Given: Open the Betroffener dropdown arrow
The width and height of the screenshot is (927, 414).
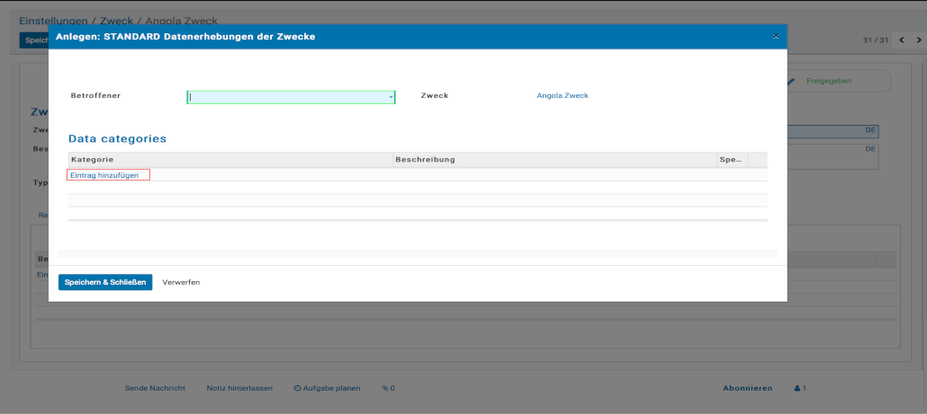Looking at the screenshot, I should click(391, 97).
